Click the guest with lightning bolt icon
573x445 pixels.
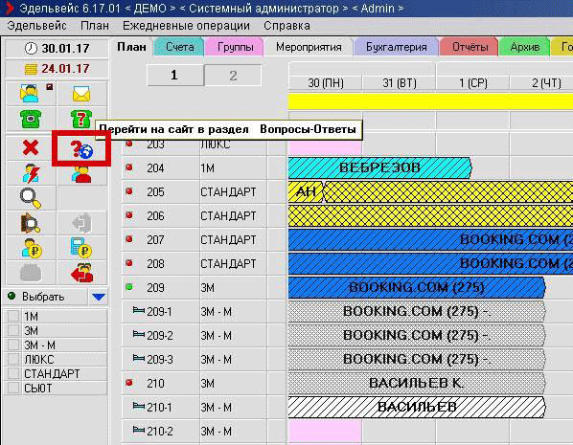coord(31,173)
